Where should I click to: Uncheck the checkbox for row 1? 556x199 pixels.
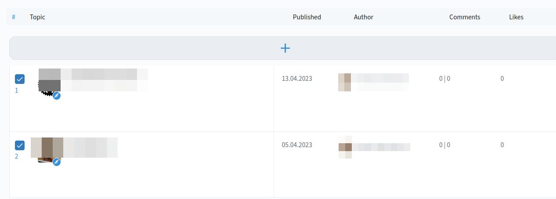click(x=20, y=79)
